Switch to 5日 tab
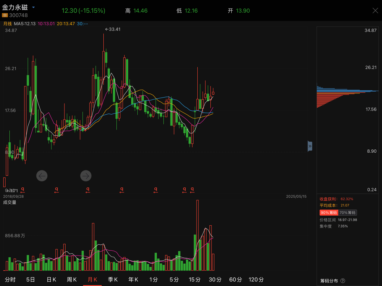The image size is (382, 286). point(31,280)
